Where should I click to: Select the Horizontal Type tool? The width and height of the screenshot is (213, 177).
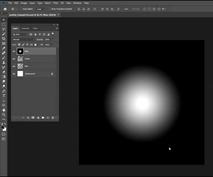pos(4,96)
